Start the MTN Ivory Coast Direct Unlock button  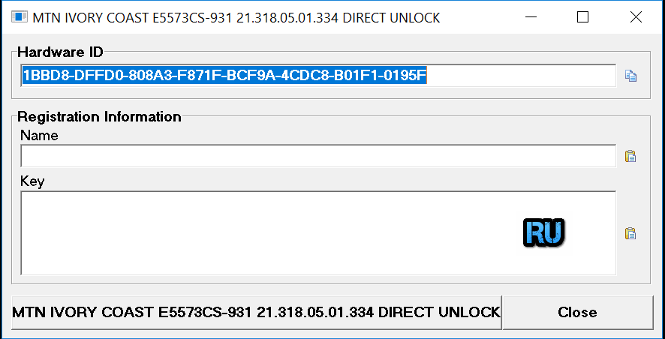[256, 312]
